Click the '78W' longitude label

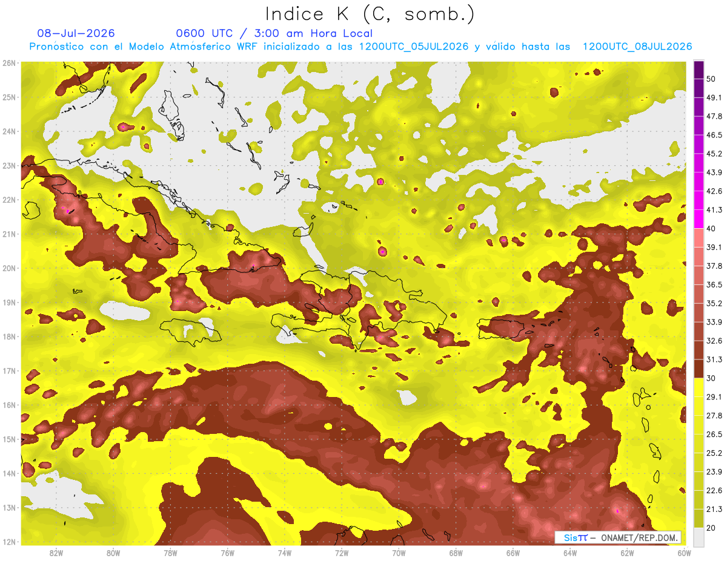click(x=170, y=553)
